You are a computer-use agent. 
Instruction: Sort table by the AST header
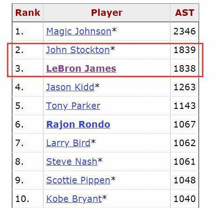(x=185, y=13)
